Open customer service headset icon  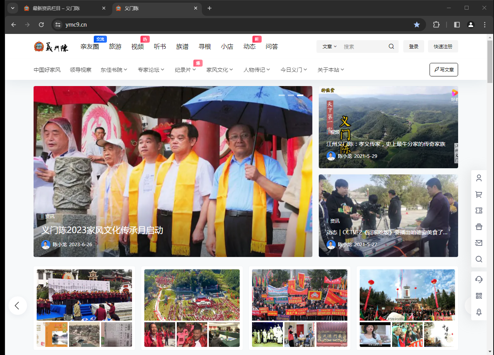[x=479, y=279]
